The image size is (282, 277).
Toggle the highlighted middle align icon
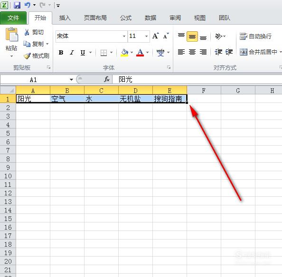192,37
